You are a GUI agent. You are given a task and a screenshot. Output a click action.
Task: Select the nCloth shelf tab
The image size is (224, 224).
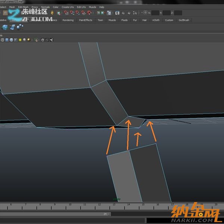(x=156, y=20)
